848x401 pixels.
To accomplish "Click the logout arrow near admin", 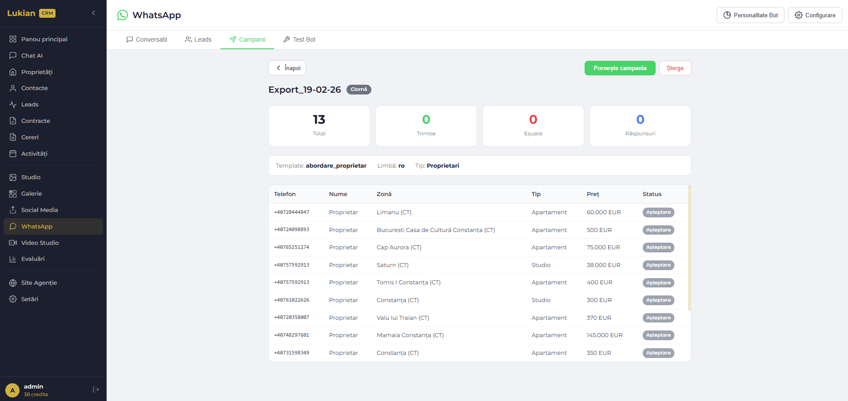I will click(96, 389).
